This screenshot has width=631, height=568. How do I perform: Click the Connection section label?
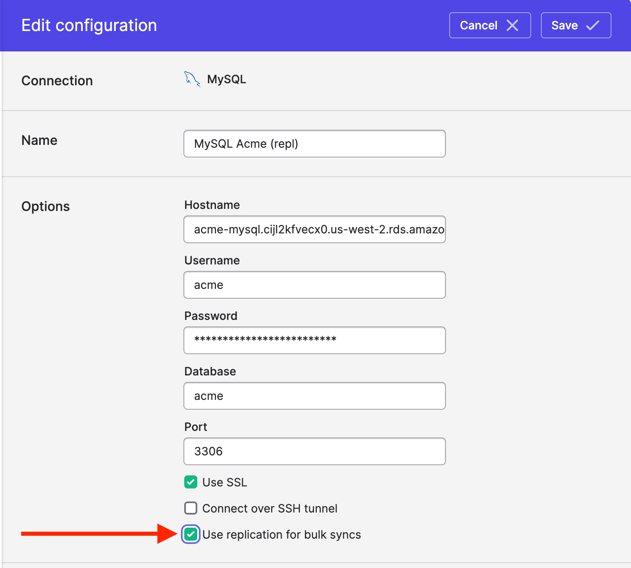tap(57, 81)
